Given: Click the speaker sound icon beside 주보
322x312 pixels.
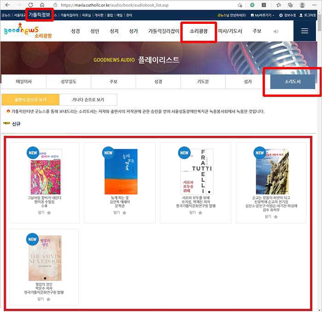Looking at the screenshot, I should [x=276, y=31].
